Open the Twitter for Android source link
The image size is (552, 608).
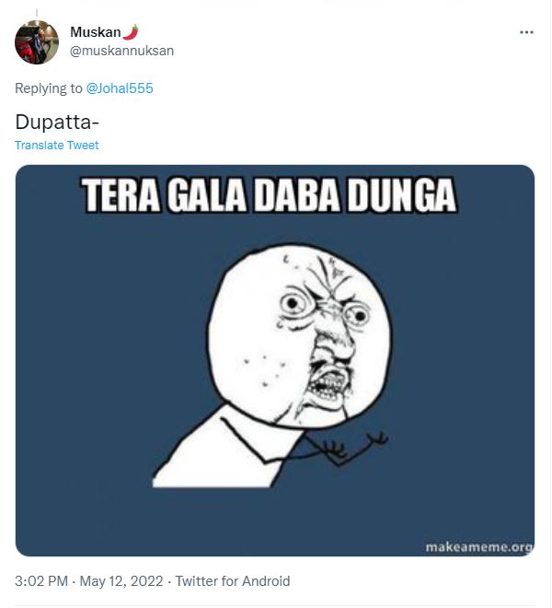coord(233,581)
